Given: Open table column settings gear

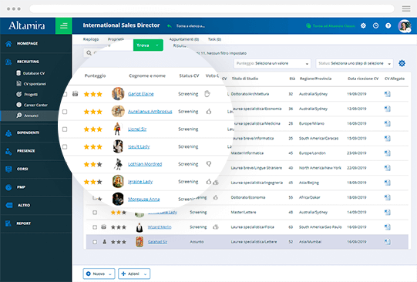Looking at the screenshot, I should 402,63.
